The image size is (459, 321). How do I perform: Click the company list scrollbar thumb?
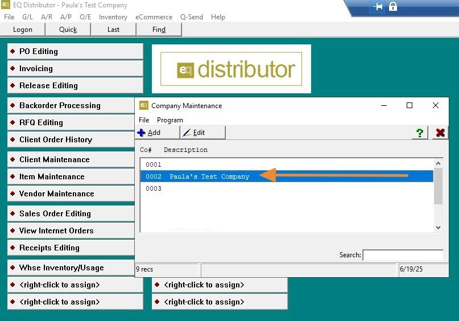438,186
